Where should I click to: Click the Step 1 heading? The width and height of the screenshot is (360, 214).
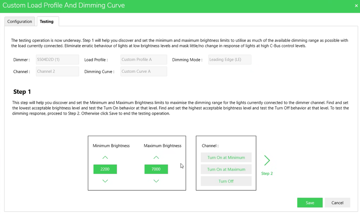(x=22, y=92)
